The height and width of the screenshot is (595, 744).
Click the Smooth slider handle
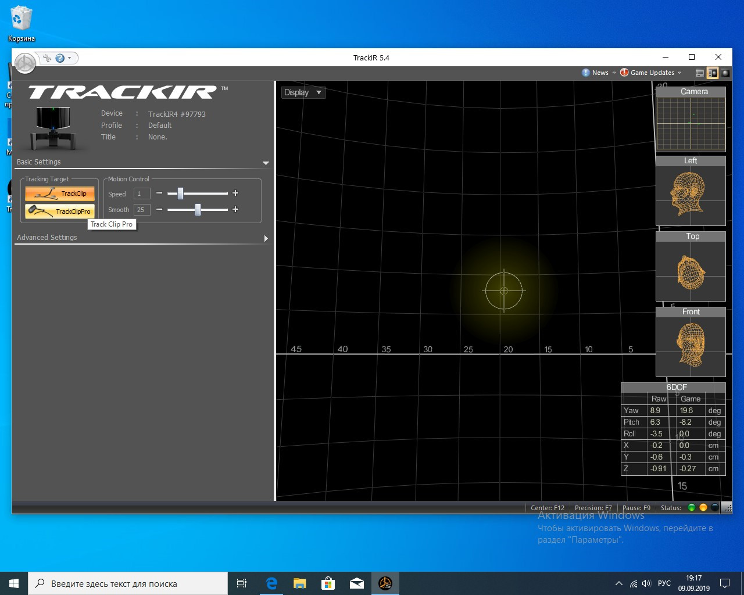(198, 209)
